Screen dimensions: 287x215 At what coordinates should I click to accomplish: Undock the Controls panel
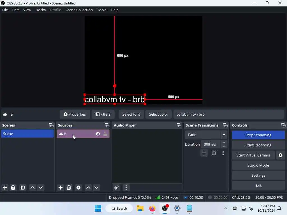click(x=284, y=125)
